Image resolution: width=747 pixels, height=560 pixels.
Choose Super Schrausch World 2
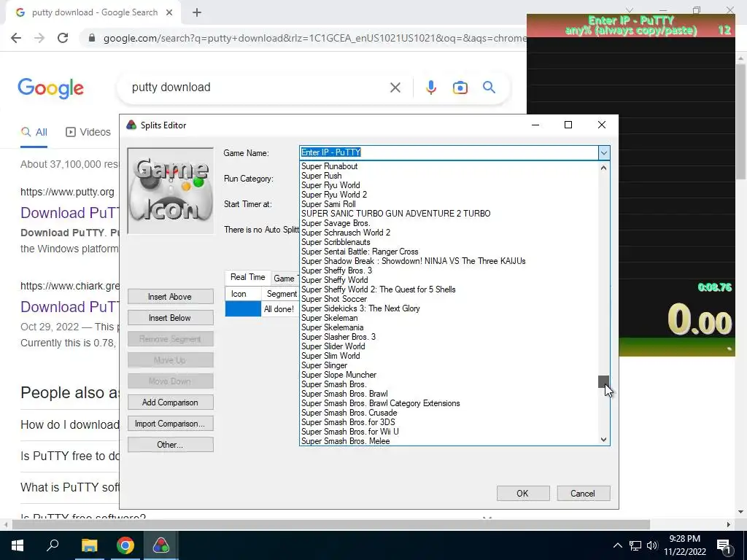click(x=345, y=233)
